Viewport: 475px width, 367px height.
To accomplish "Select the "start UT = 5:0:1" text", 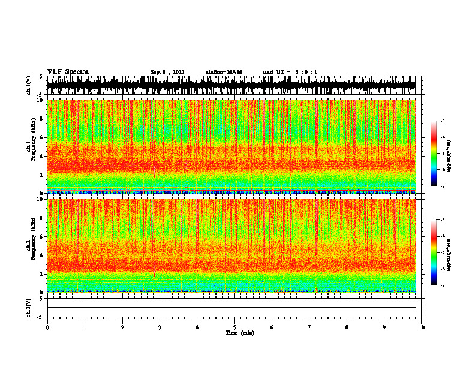I will 290,72.
